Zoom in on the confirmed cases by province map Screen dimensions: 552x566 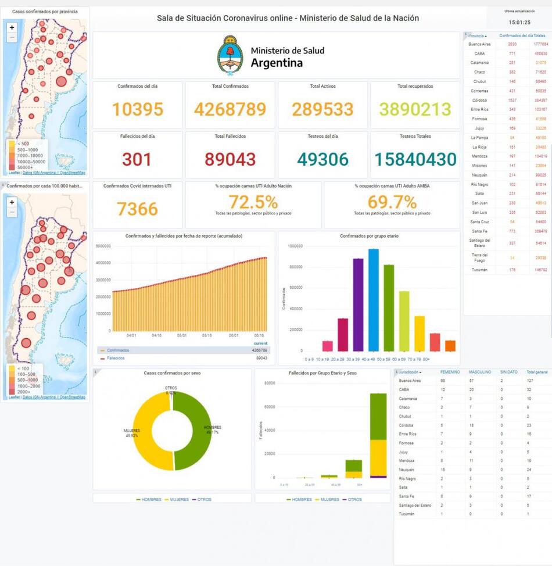pyautogui.click(x=12, y=27)
